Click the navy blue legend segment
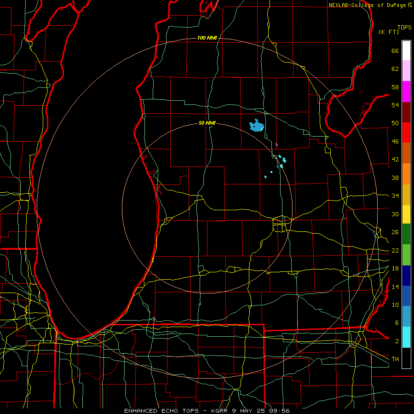This screenshot has width=414, height=414. coord(406,276)
